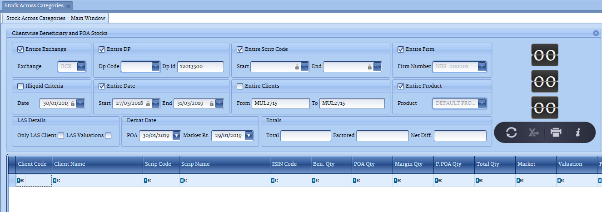Click the search icon in Scrip Start field

pyautogui.click(x=304, y=67)
